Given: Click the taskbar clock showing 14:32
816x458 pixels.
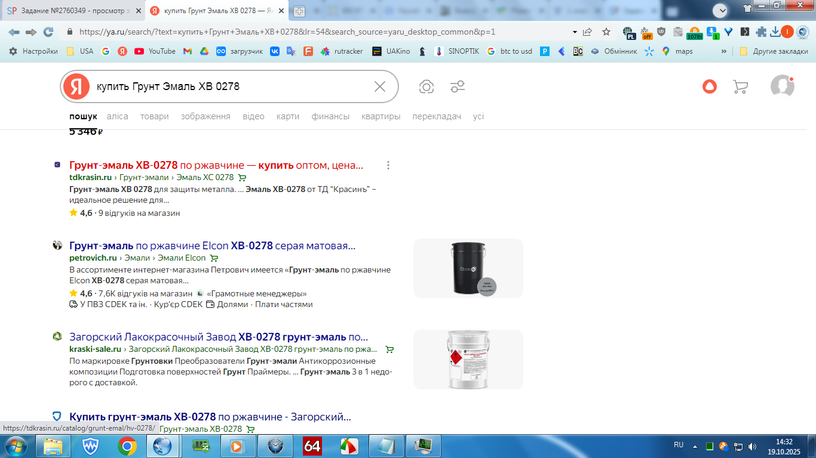Looking at the screenshot, I should pos(784,447).
